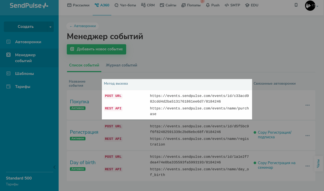
Task: Click the POST URL label in Покупка row
Action: pyautogui.click(x=113, y=96)
